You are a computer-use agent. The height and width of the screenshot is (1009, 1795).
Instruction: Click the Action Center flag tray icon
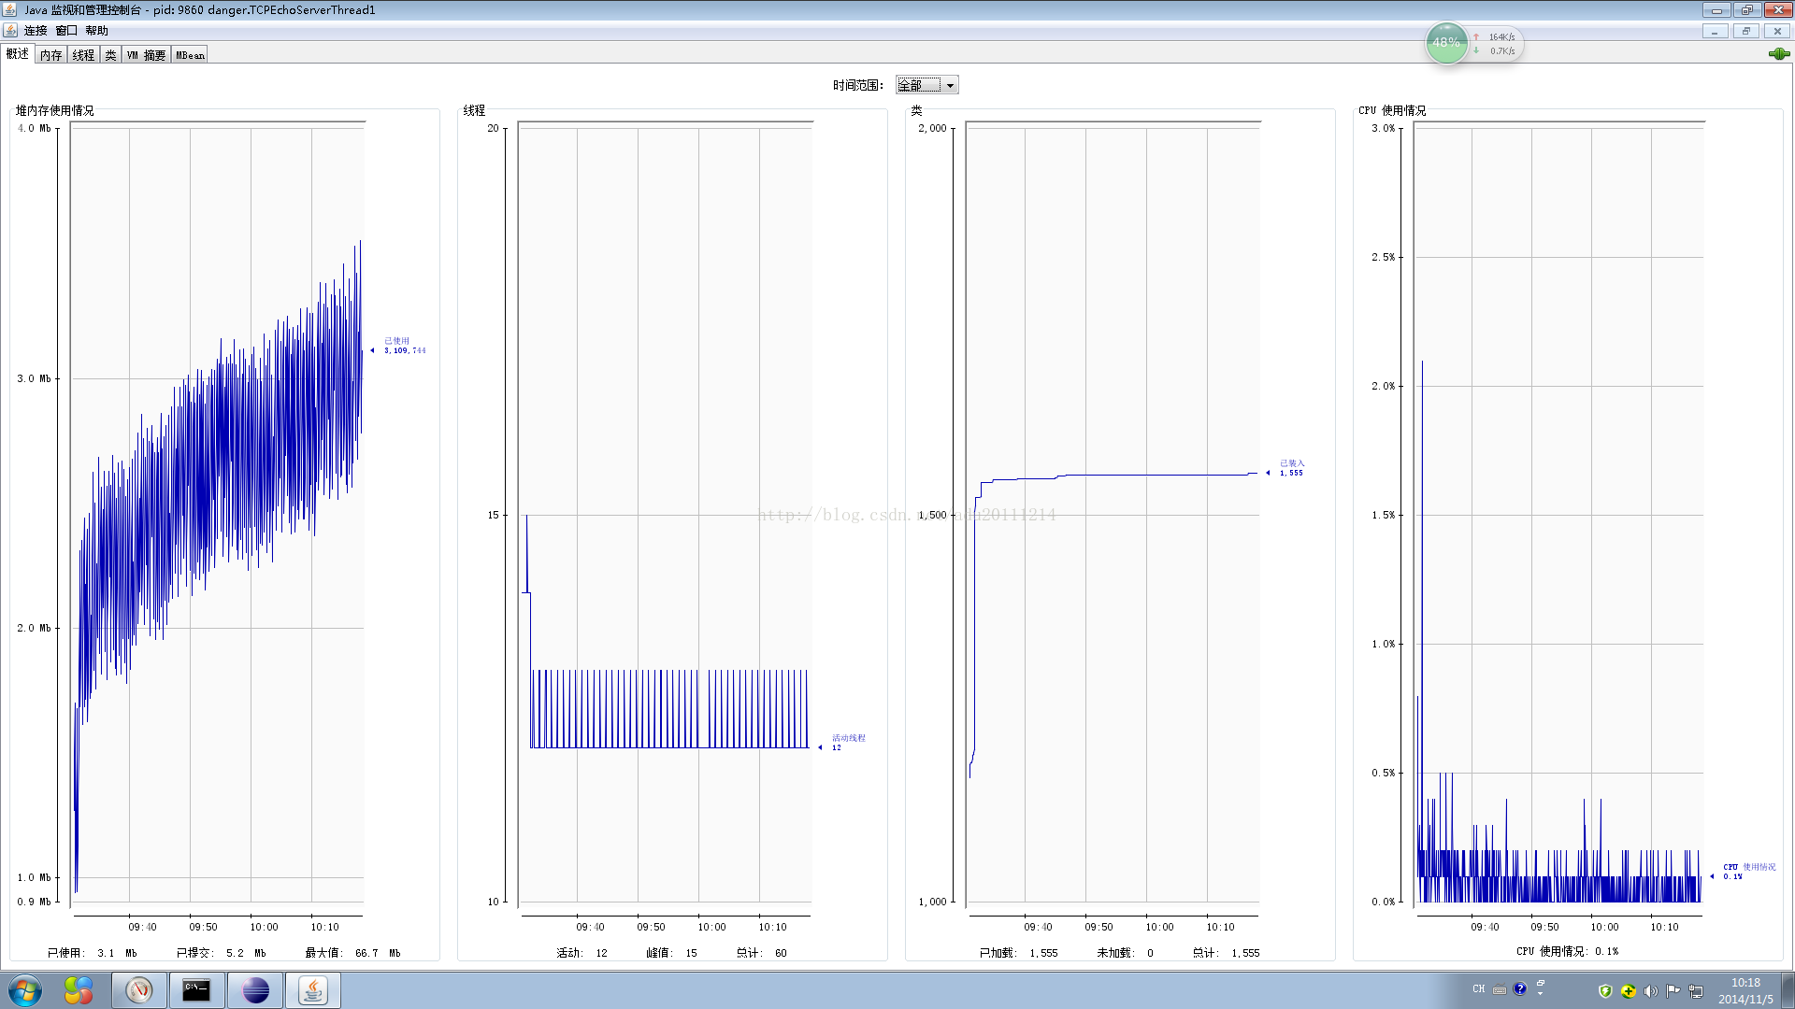pos(1673,991)
